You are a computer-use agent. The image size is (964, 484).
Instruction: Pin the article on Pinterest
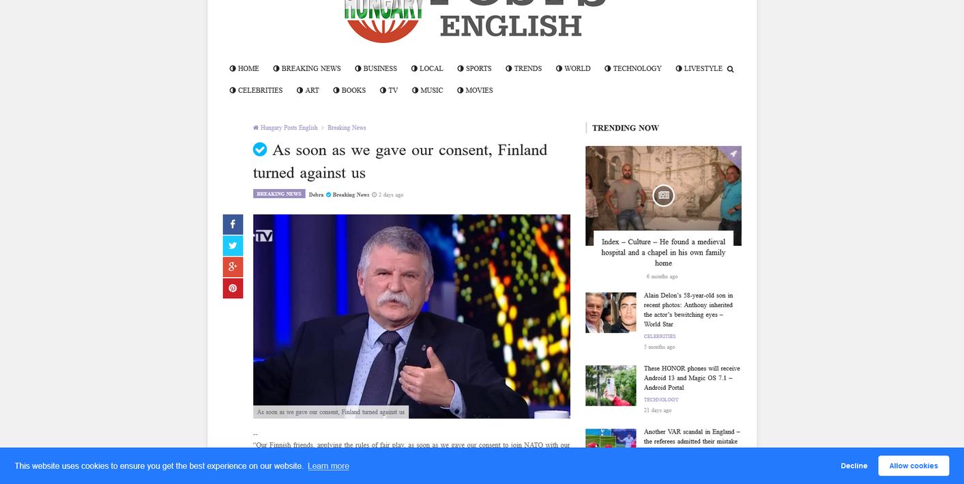[x=233, y=288]
